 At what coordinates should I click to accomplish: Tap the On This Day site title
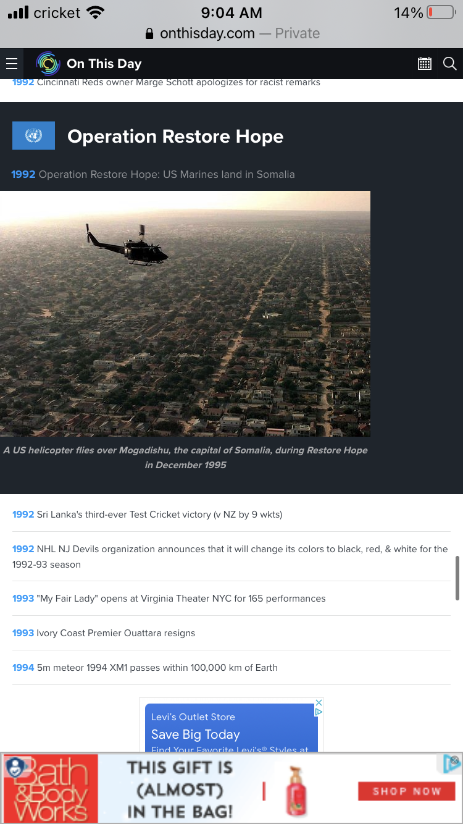(104, 64)
